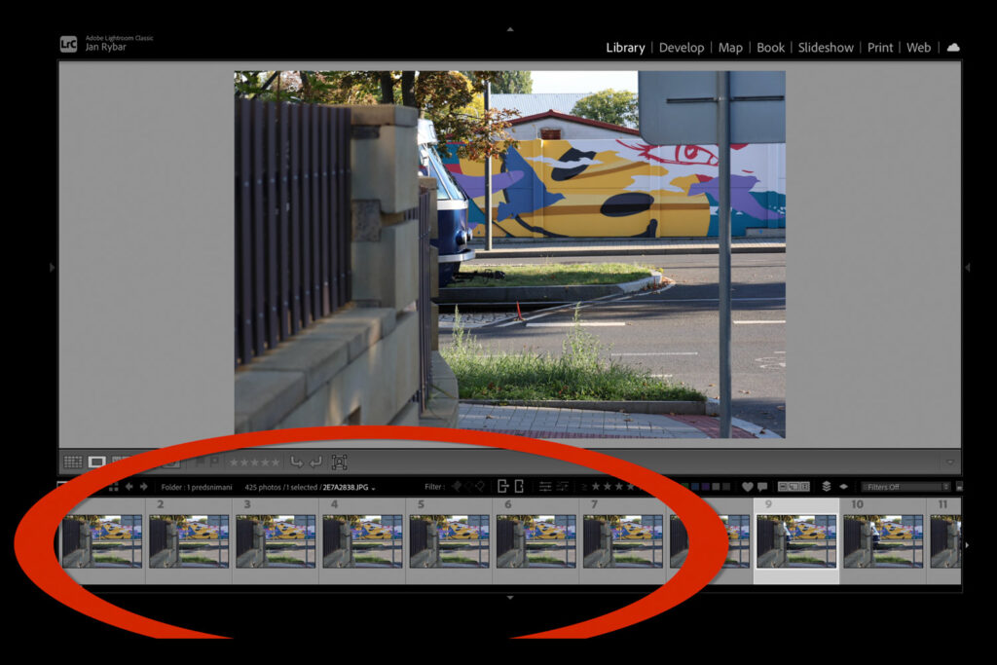Rotate photo clockwise in toolbar

pos(316,462)
